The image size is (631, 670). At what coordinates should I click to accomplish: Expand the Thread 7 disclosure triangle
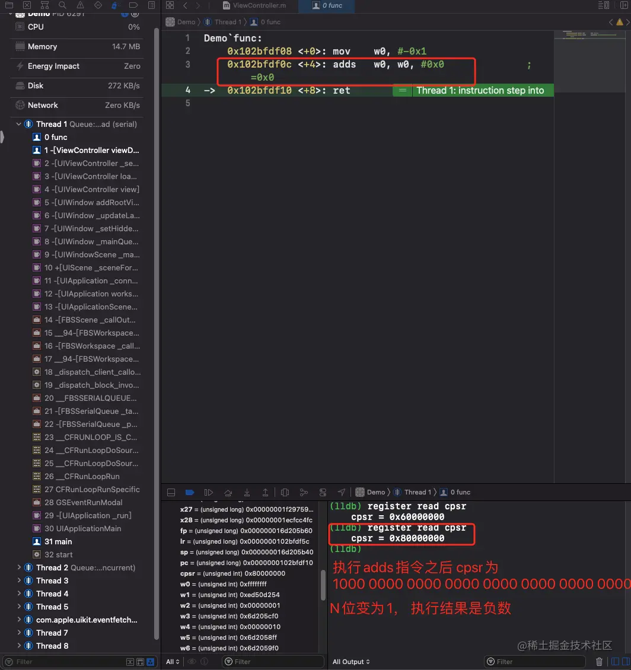pos(19,633)
